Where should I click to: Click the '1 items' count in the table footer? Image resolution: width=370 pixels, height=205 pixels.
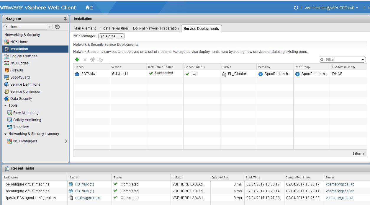(358, 154)
